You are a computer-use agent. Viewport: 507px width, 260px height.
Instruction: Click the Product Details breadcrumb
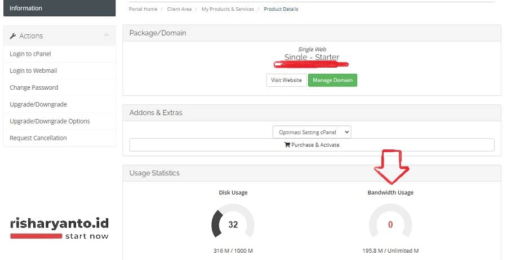pos(281,9)
